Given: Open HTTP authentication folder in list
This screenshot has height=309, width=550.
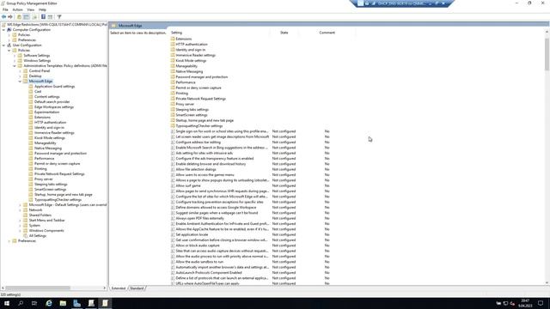Looking at the screenshot, I should click(x=192, y=45).
